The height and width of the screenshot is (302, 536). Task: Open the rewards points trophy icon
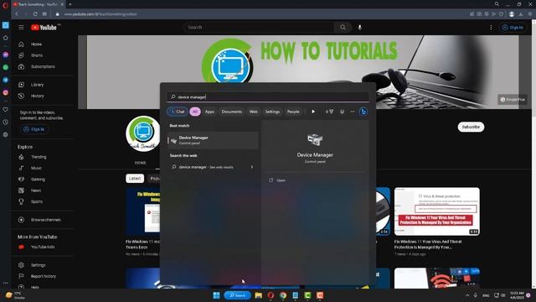click(x=329, y=112)
